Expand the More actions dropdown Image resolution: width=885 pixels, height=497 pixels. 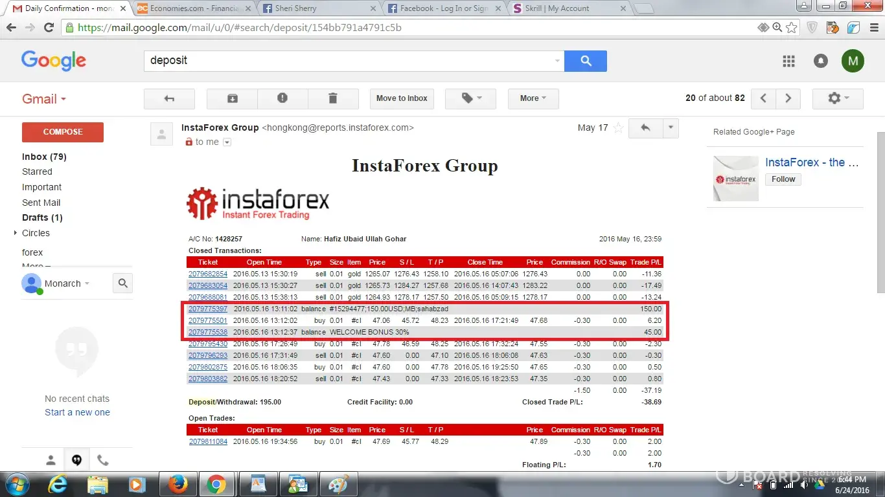[533, 98]
